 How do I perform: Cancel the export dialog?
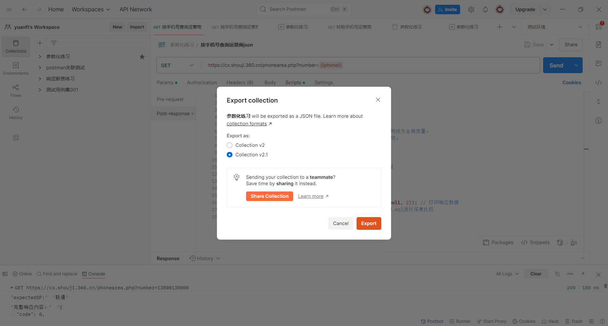pyautogui.click(x=341, y=223)
